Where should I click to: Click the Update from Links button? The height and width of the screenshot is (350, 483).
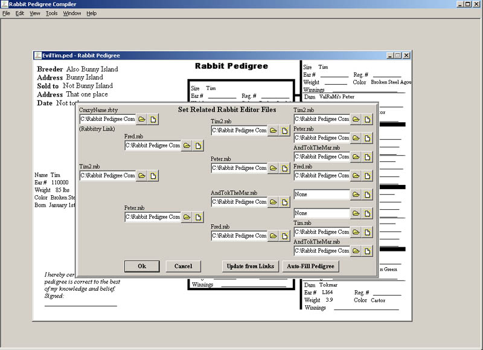(250, 266)
